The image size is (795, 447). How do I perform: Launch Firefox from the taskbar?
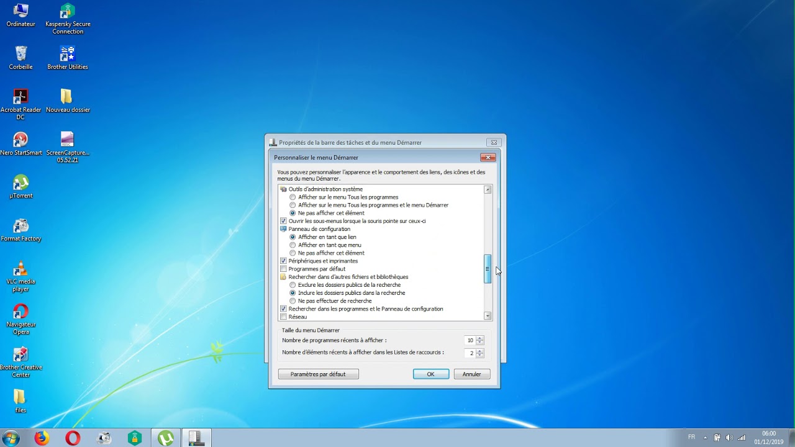click(42, 438)
